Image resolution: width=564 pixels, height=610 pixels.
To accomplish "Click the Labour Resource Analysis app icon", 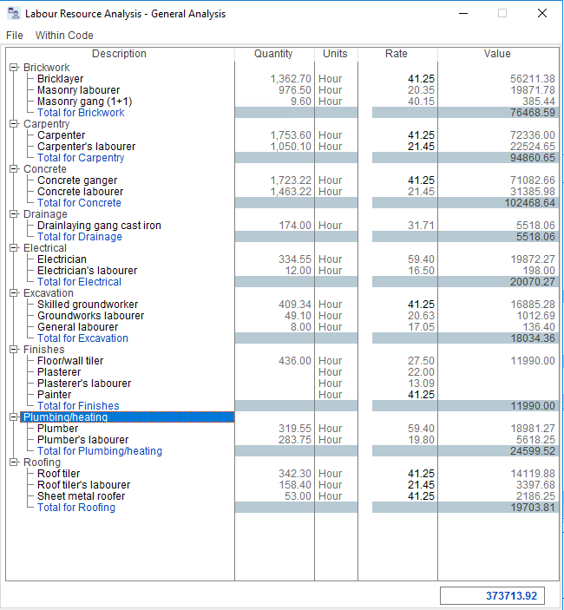I will click(x=13, y=14).
